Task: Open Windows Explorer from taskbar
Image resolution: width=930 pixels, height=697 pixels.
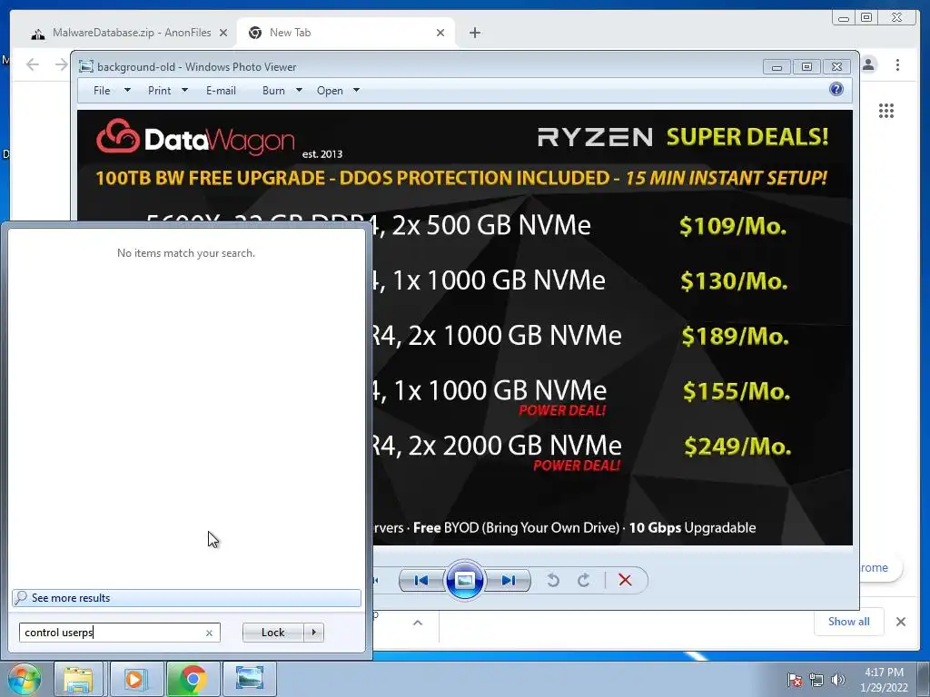Action: [78, 679]
